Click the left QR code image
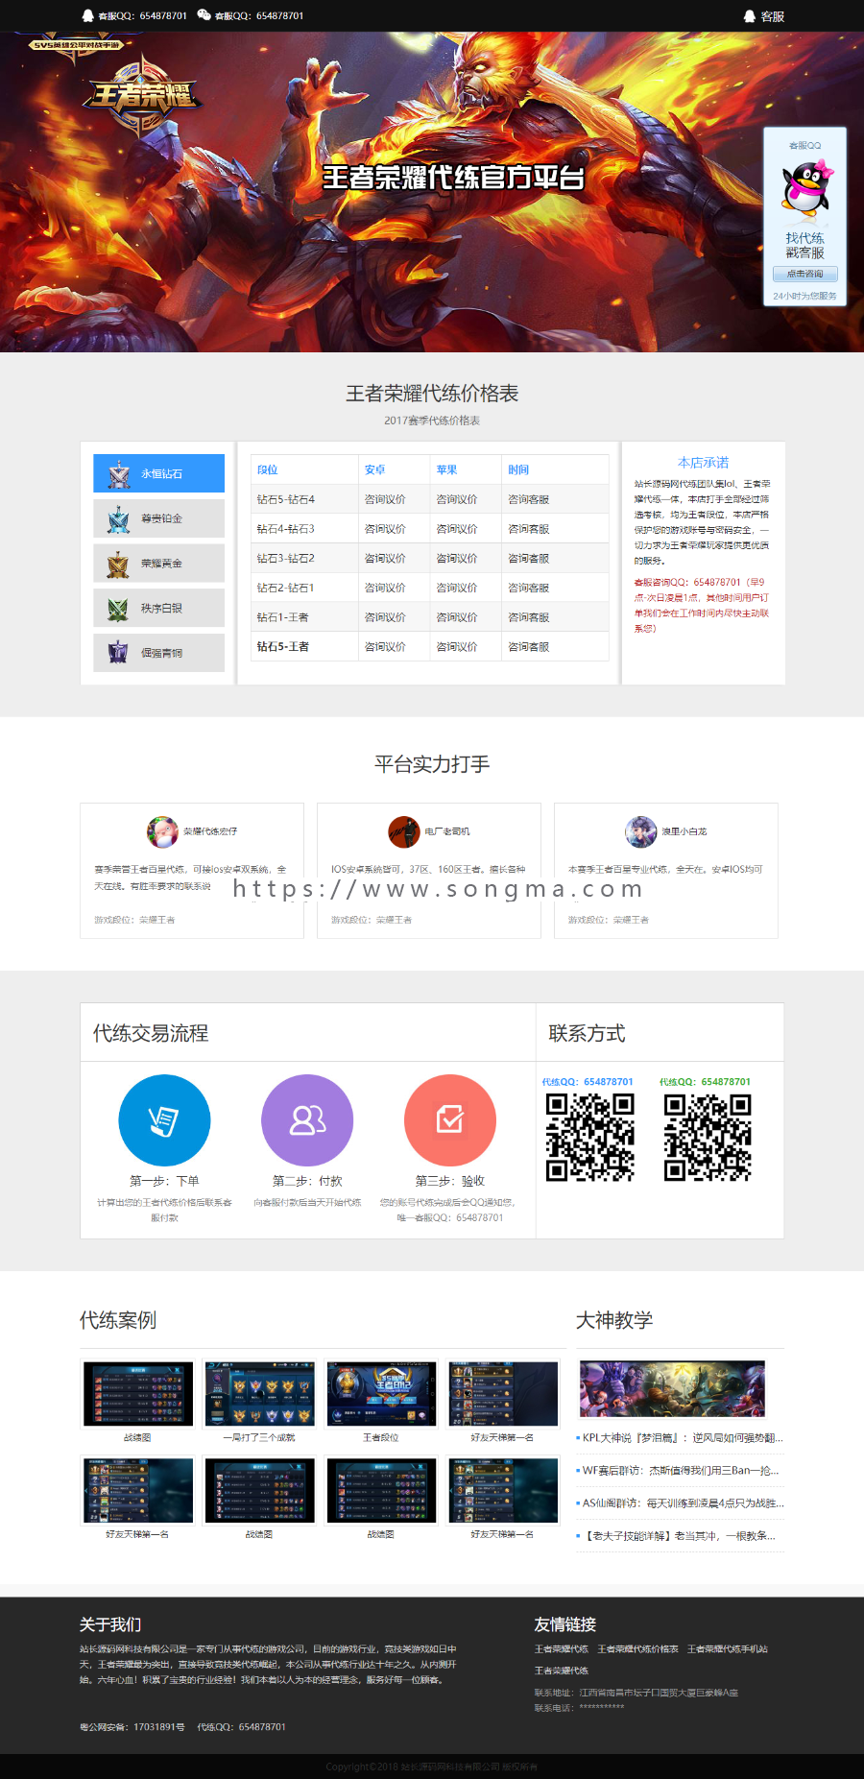The image size is (864, 1779). coord(590,1138)
